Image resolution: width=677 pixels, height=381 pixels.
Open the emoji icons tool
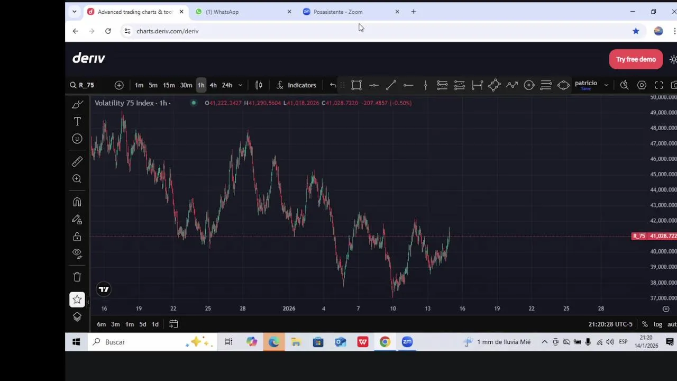[77, 139]
